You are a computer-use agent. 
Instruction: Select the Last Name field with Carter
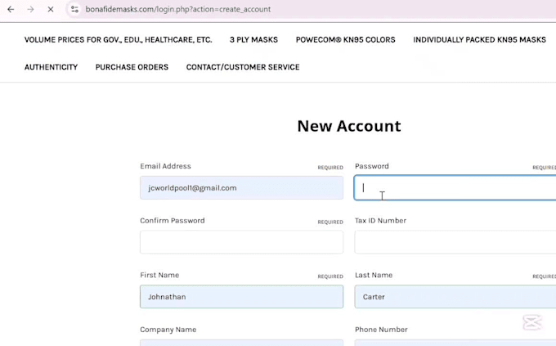point(455,297)
